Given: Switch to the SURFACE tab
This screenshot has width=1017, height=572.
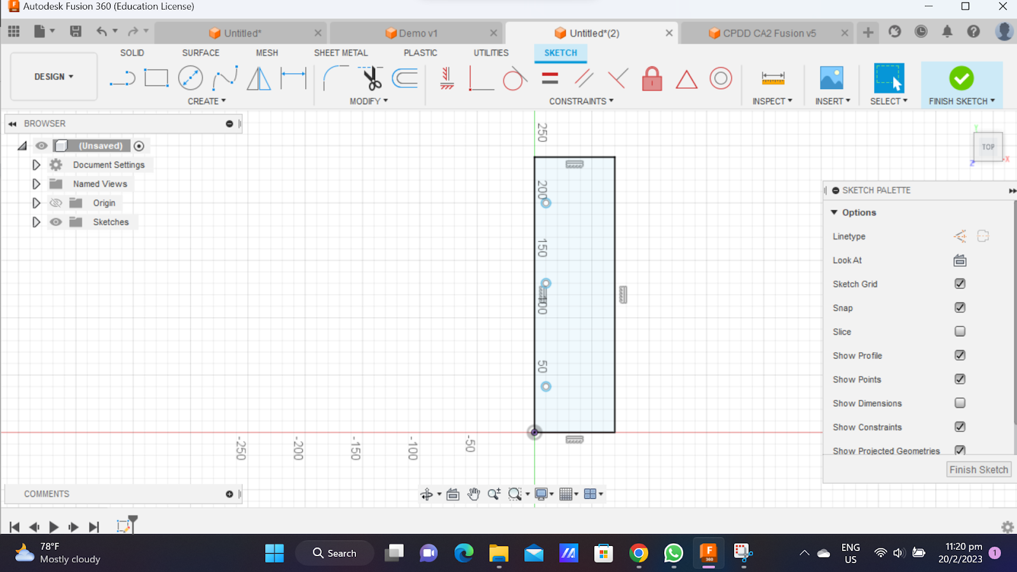Looking at the screenshot, I should click(201, 53).
